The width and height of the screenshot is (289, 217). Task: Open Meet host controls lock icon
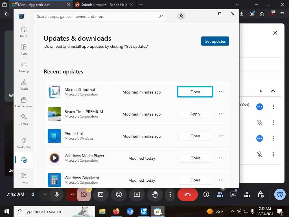pyautogui.click(x=260, y=194)
